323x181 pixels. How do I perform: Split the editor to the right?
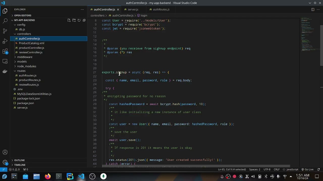tap(313, 10)
